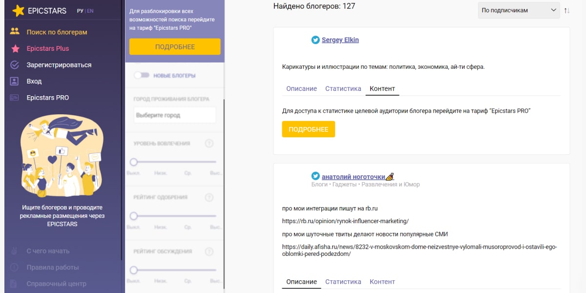Click the Twitter icon next to анатолий ноготочки

[x=315, y=176]
